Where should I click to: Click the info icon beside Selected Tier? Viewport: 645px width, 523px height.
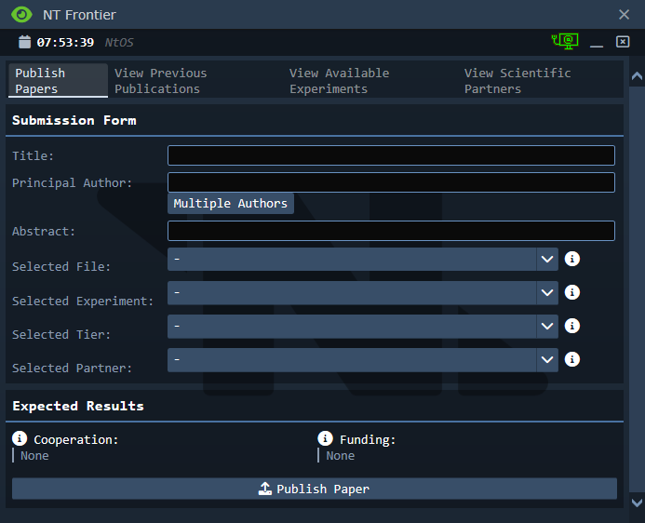572,326
